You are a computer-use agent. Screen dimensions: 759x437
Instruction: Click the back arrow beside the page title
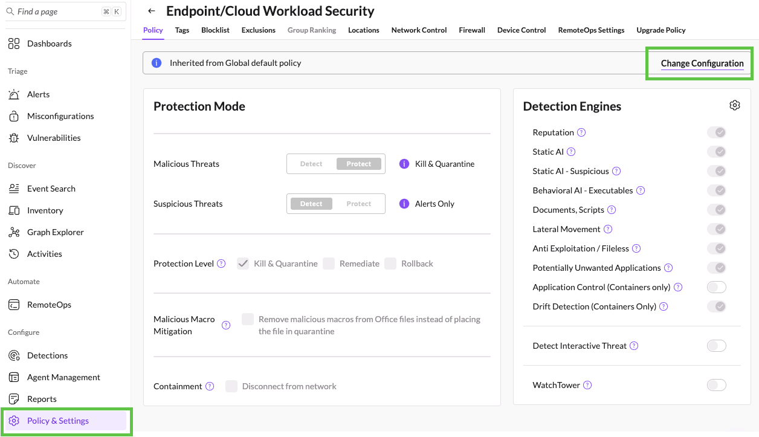[x=151, y=10]
